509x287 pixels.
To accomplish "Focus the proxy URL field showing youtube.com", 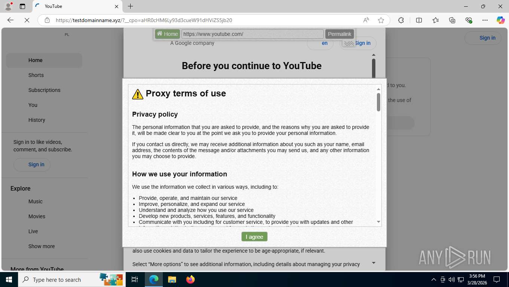I will [x=253, y=34].
